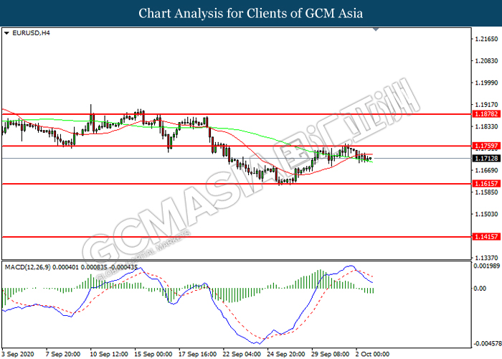Click the current price tag 1.17128
The height and width of the screenshot is (359, 502).
pyautogui.click(x=484, y=158)
